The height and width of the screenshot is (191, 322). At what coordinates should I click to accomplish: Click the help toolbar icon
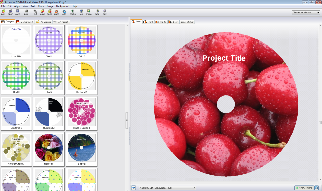coord(97,12)
